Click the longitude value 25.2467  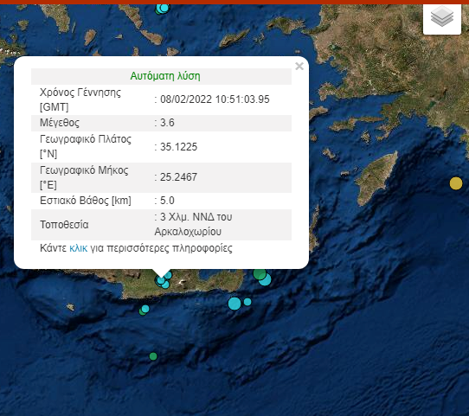178,177
